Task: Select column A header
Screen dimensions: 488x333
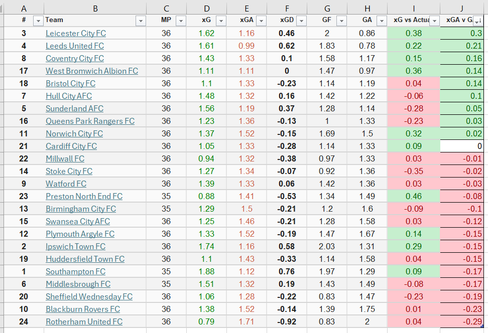Action: (x=24, y=9)
